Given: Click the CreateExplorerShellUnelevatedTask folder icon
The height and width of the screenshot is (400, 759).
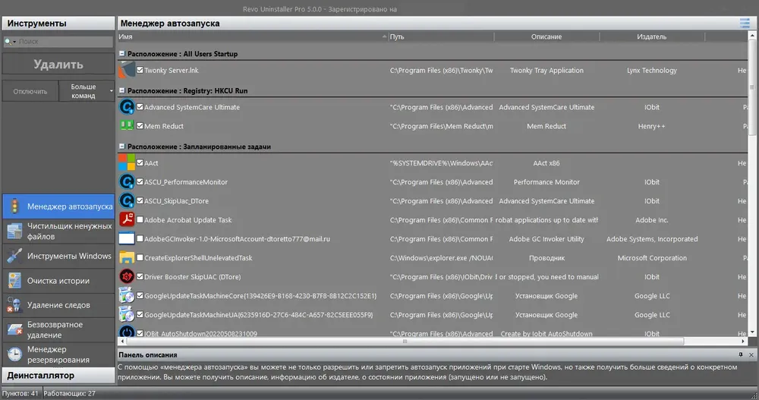Looking at the screenshot, I should (127, 257).
